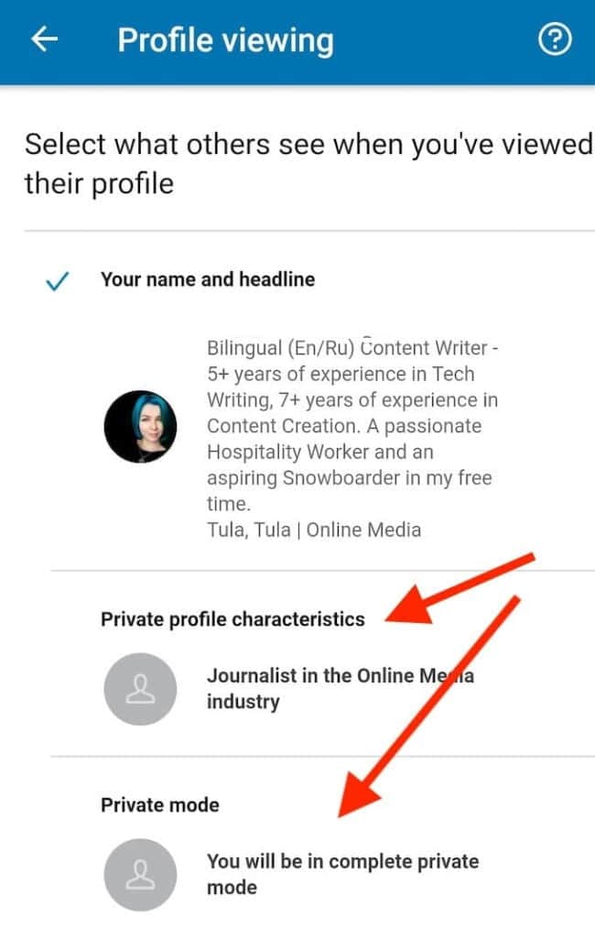Image resolution: width=595 pixels, height=938 pixels.
Task: Click the anonymous avatar under Private profile characteristics
Action: click(x=139, y=689)
